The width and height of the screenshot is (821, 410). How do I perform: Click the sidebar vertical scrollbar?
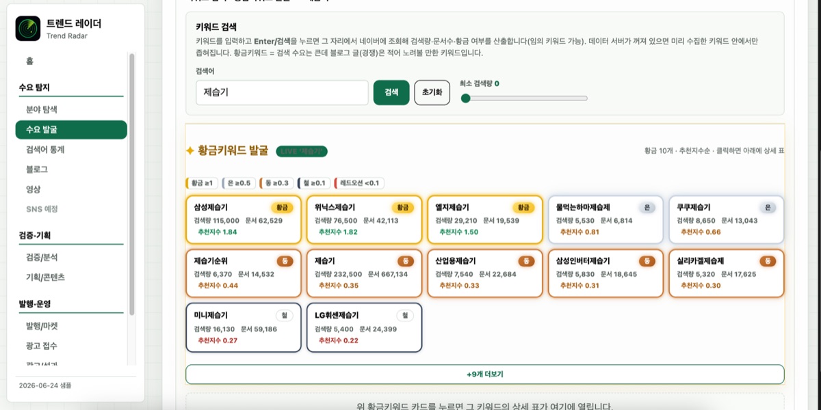coord(132,184)
